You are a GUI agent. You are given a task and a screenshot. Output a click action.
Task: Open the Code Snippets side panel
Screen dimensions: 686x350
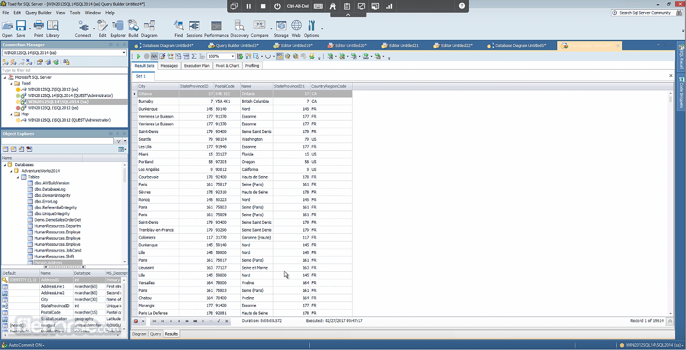(681, 93)
